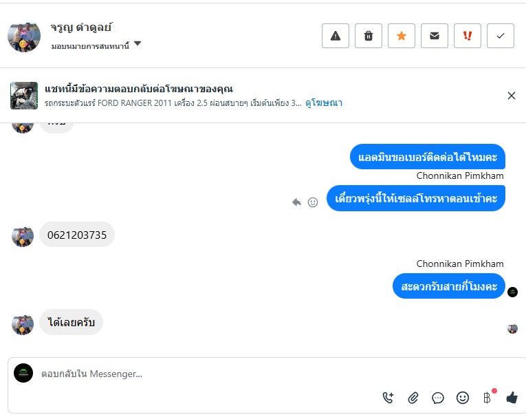The width and height of the screenshot is (526, 417).
Task: Type in the Messenger reply field
Action: [x=206, y=374]
